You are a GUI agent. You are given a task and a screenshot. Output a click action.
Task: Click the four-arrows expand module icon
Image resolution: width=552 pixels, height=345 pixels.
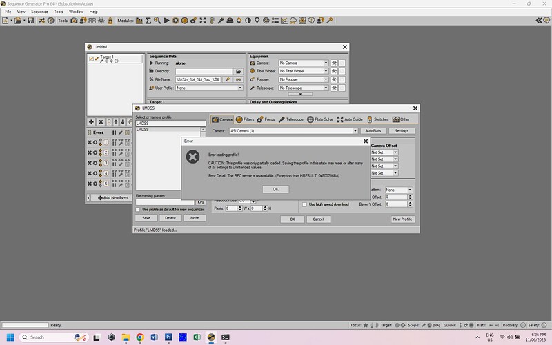203,21
